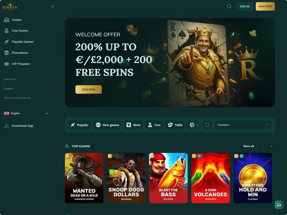287x215 pixels.
Task: Go to next Top Games carousel page
Action: [x=271, y=146]
